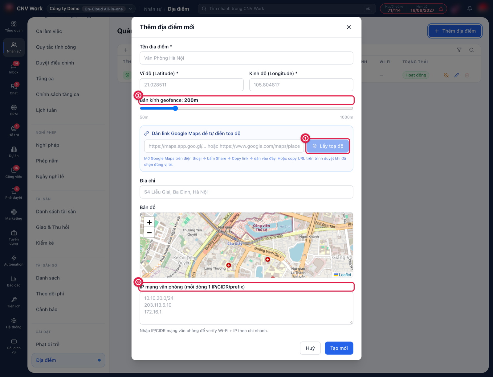Viewport: 493px width, 377px height.
Task: Expand the Công ty Demo dropdown
Action: (91, 9)
